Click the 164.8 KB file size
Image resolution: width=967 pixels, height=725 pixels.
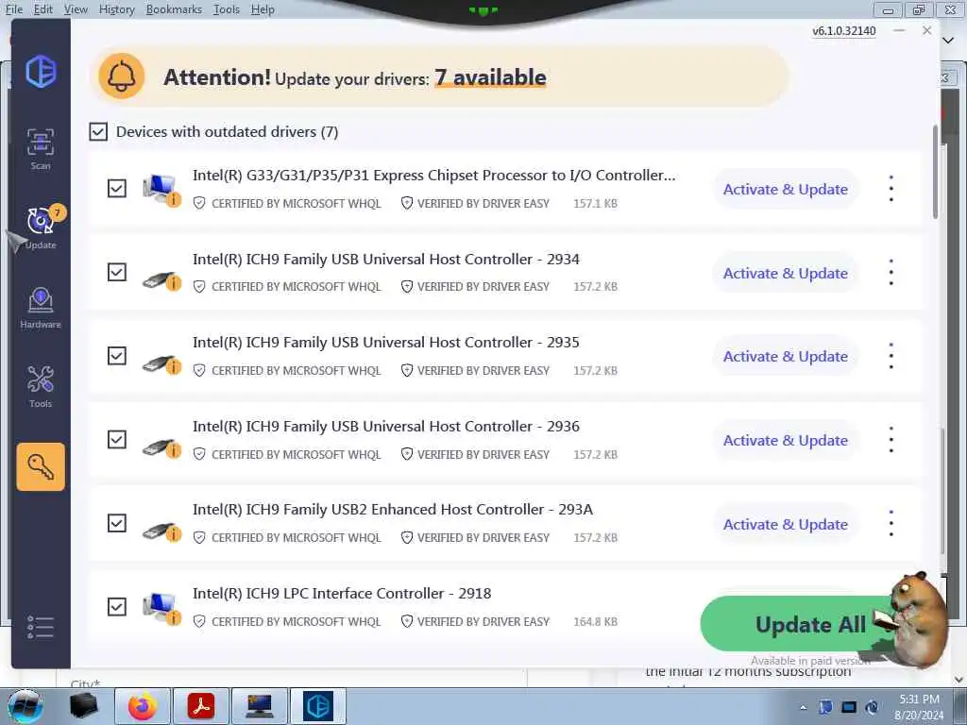point(595,621)
